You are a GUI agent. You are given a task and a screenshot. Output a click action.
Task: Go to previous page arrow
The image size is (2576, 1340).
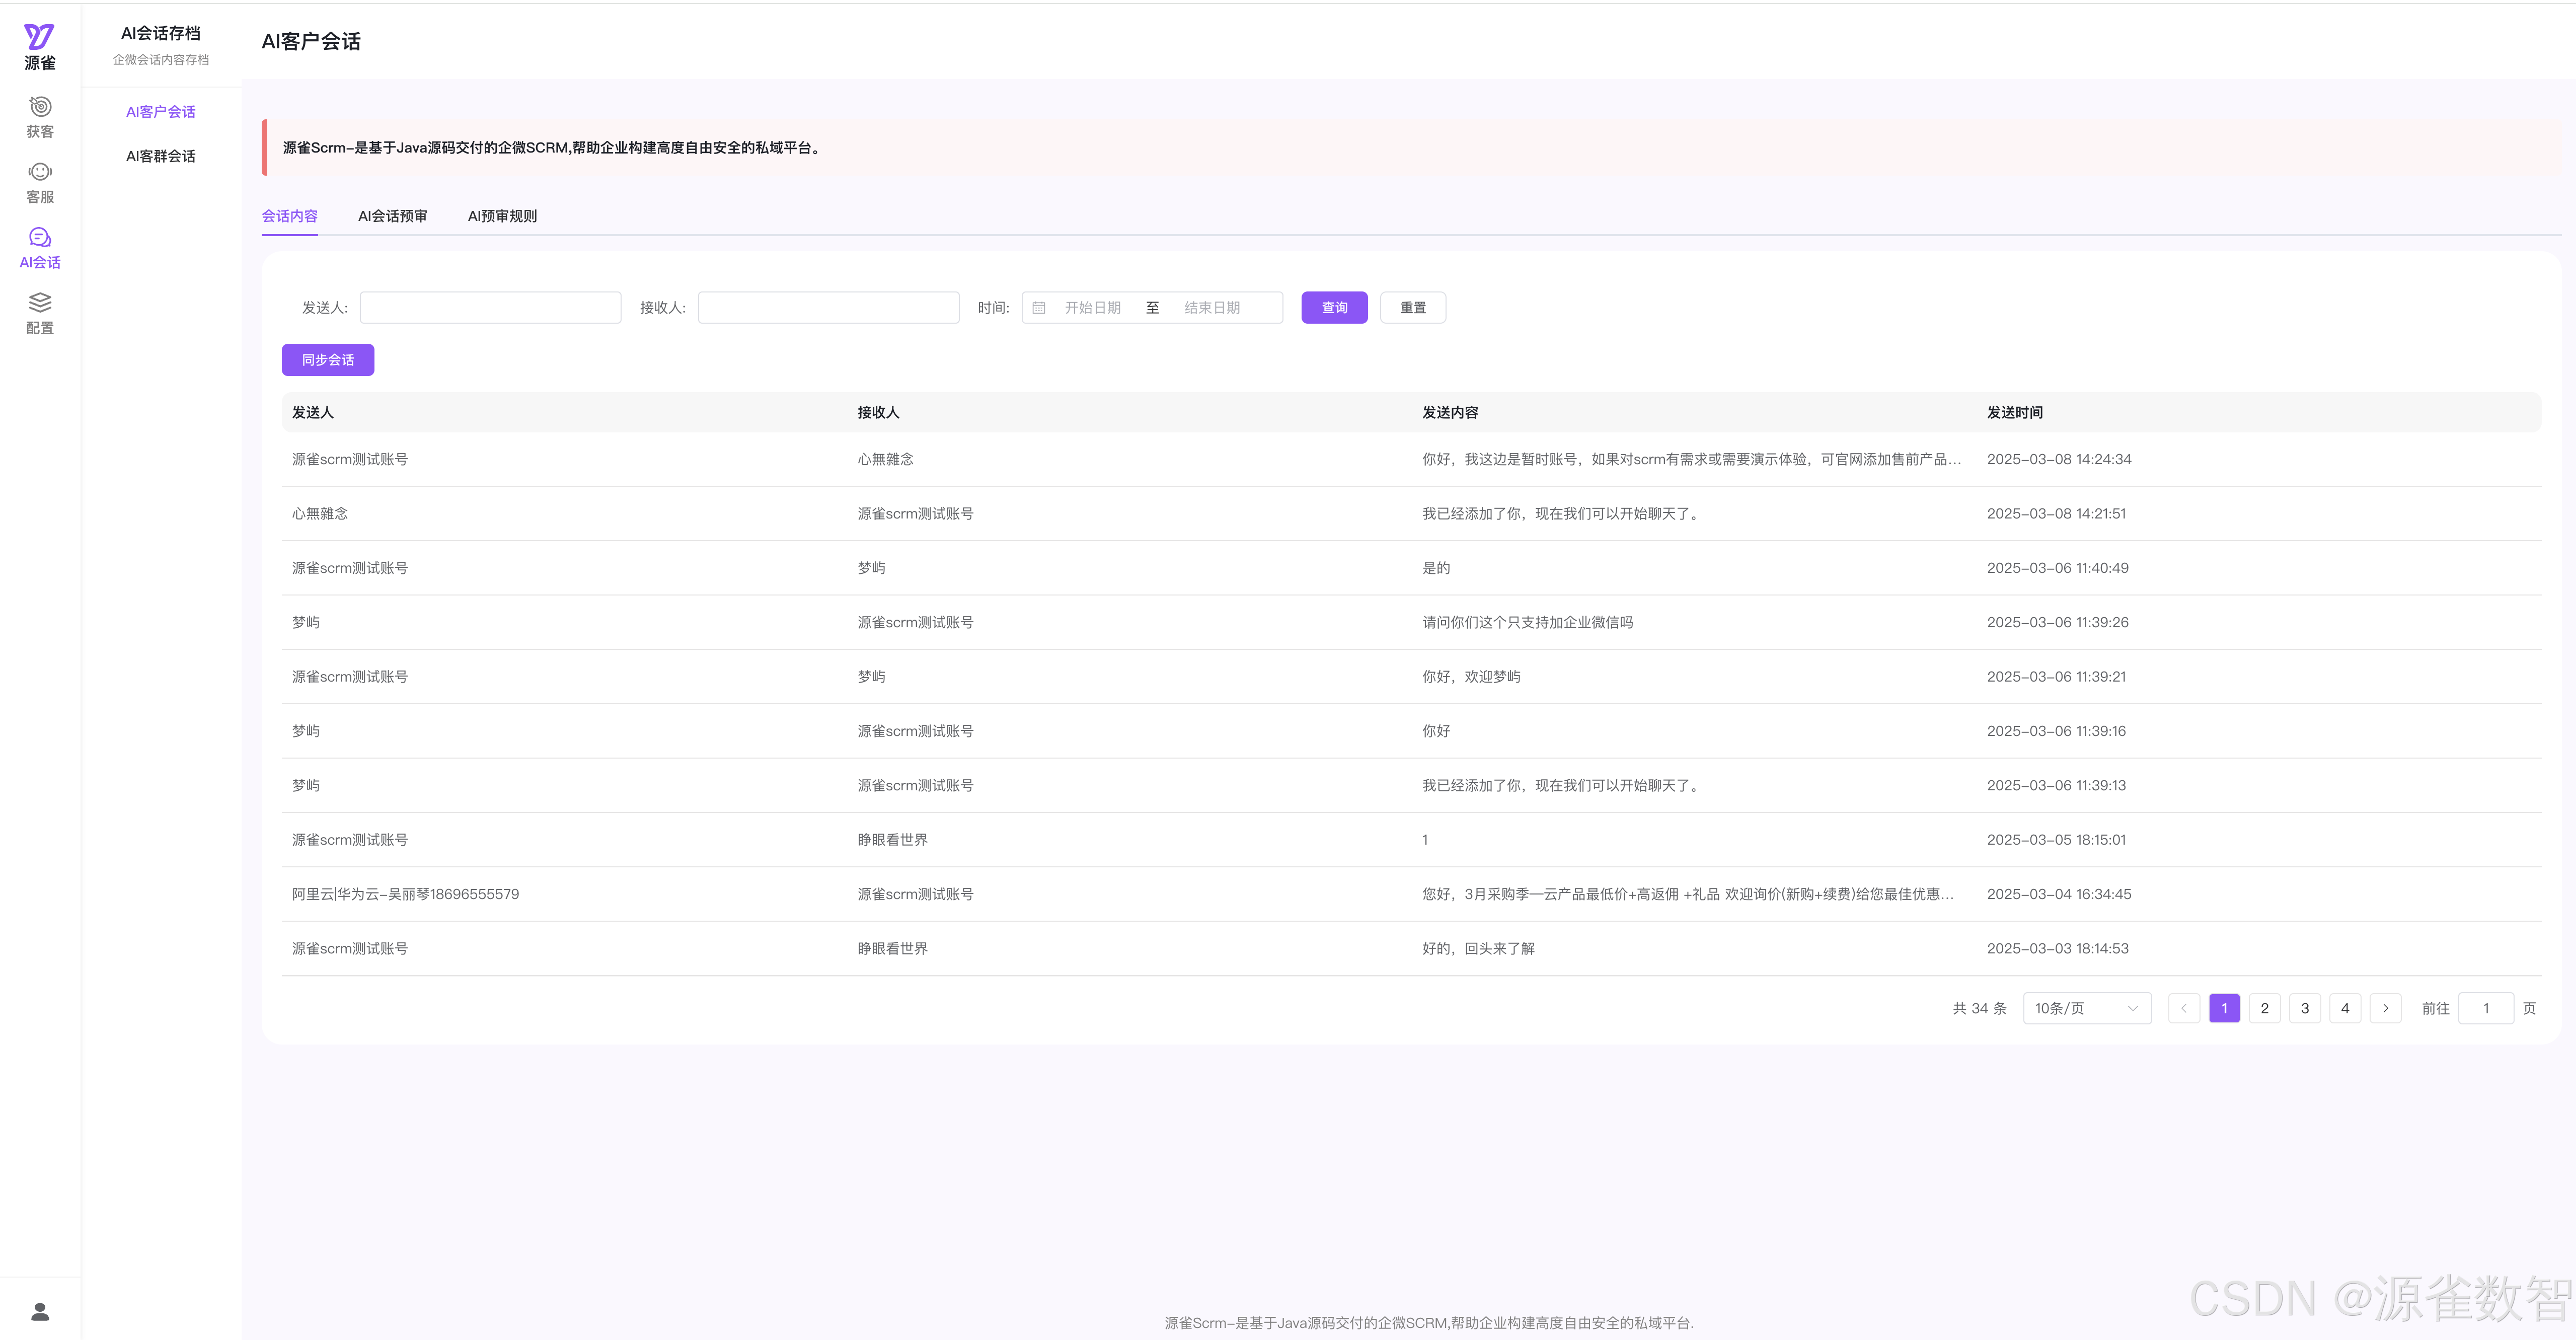(x=2184, y=1008)
